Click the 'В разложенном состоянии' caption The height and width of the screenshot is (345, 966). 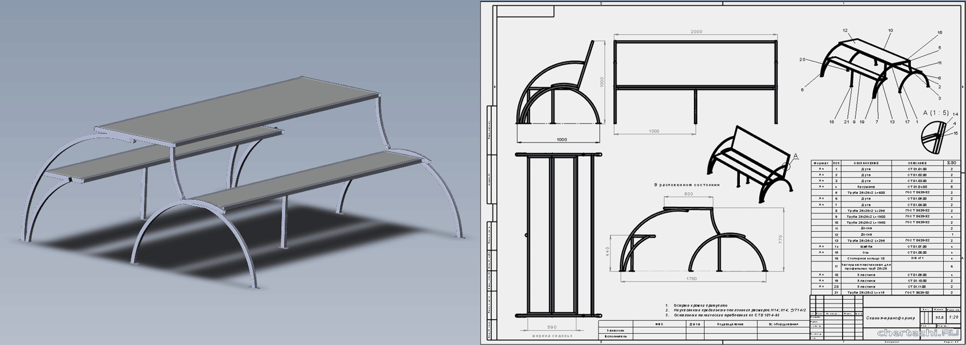686,185
